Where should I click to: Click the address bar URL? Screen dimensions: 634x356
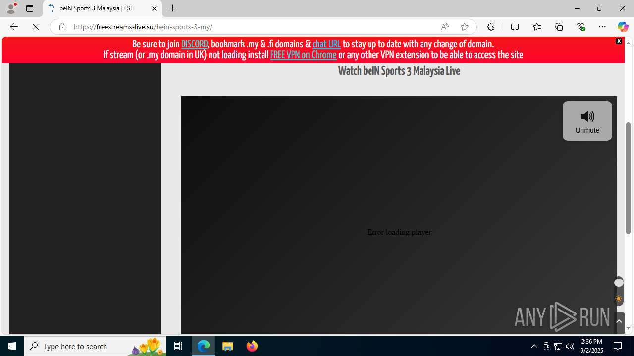point(143,27)
